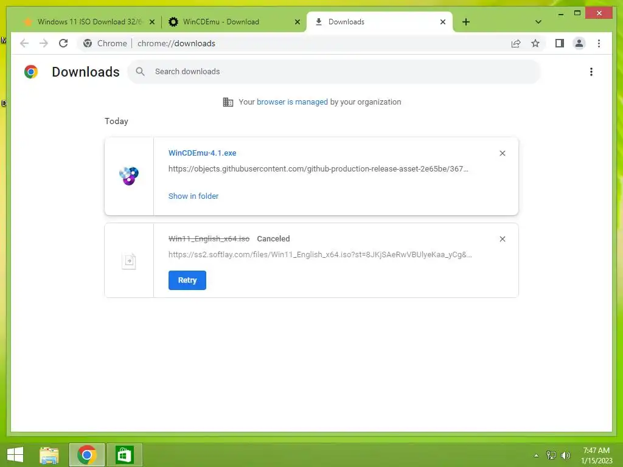Maximize the Chrome window

(x=577, y=13)
